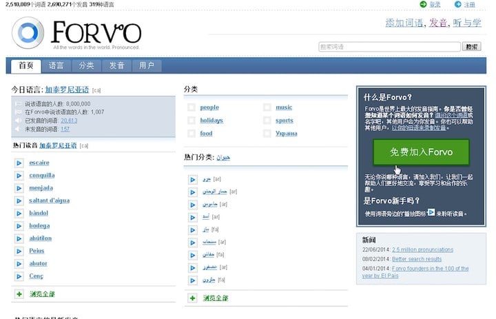496x319 pixels.
Task: Click play icon in Forvo newcomer help text
Action: click(431, 212)
